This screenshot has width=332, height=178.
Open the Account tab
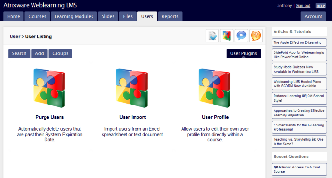pyautogui.click(x=313, y=16)
